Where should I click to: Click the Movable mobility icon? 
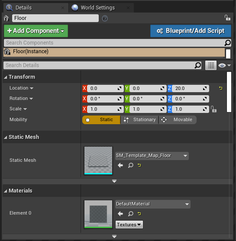(x=164, y=120)
